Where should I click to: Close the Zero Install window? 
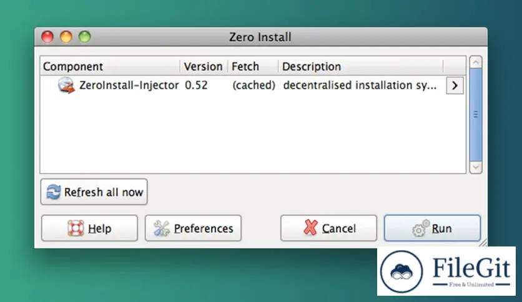[47, 37]
